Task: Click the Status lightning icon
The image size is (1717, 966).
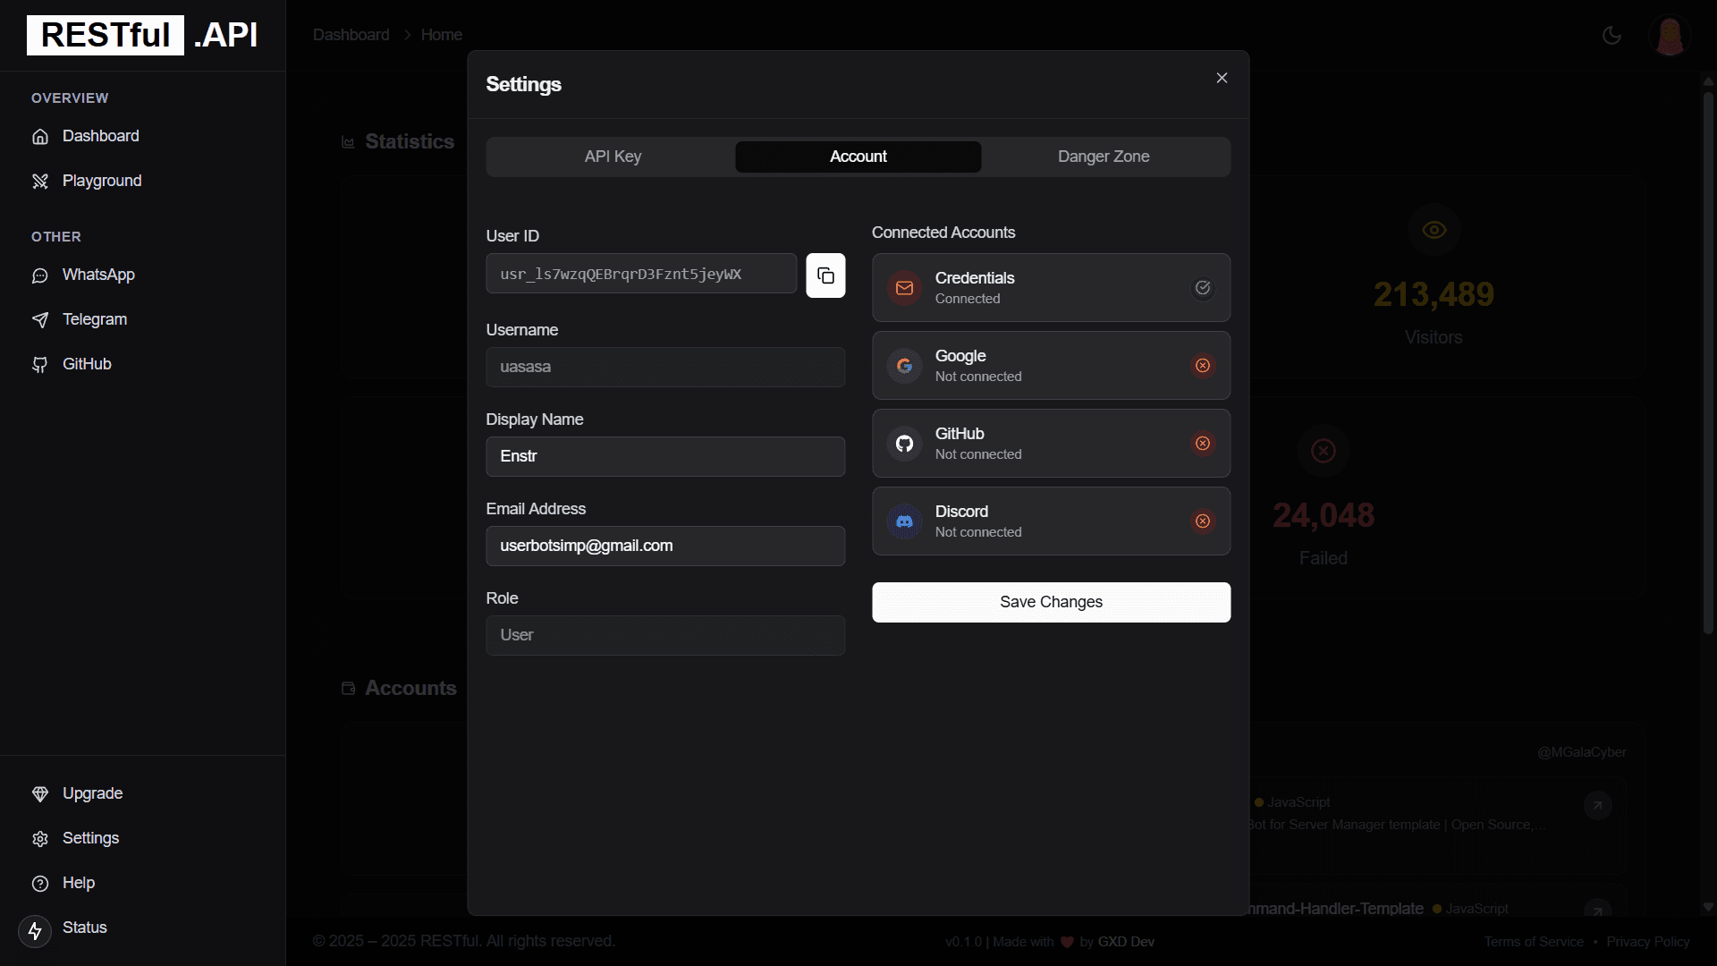Action: (x=35, y=931)
